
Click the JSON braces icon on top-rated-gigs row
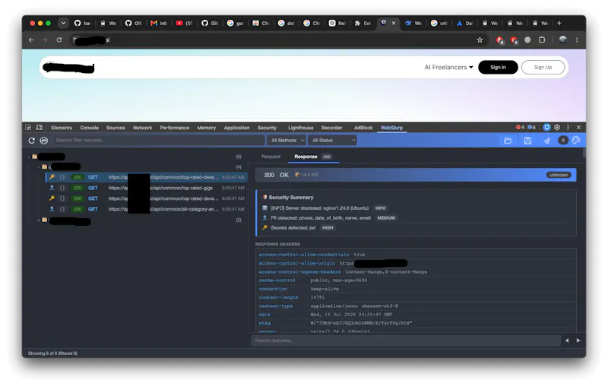click(62, 188)
